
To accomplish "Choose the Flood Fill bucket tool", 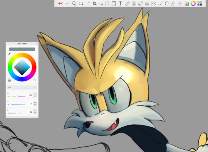I will click(x=114, y=3).
